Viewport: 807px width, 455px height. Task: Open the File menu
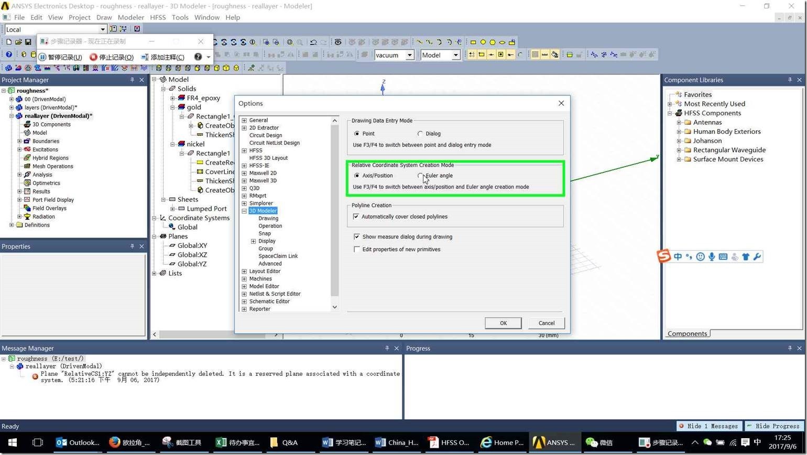point(19,17)
